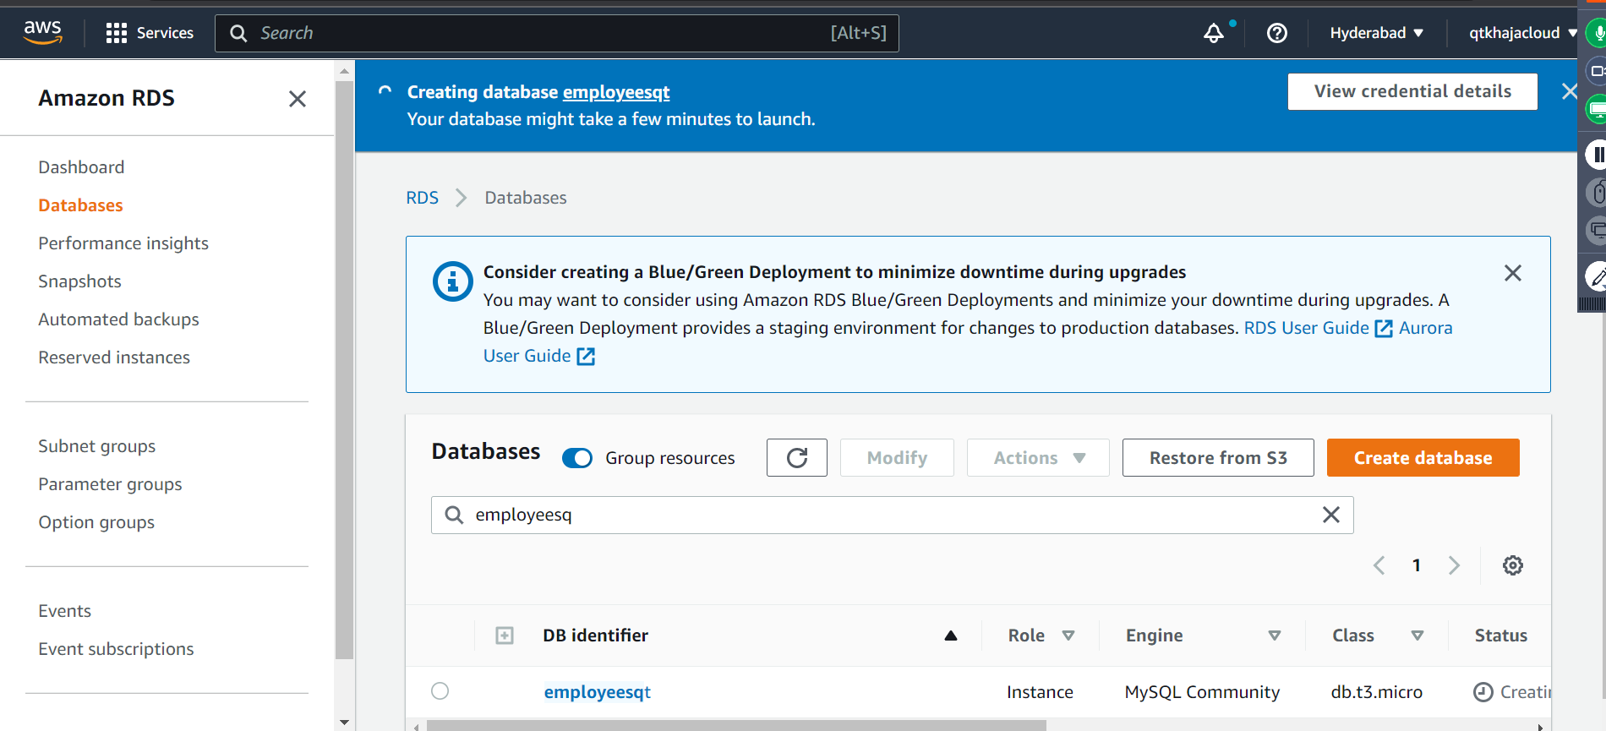The width and height of the screenshot is (1606, 731).
Task: Open external link icon for RDS User Guide
Action: click(x=1384, y=329)
